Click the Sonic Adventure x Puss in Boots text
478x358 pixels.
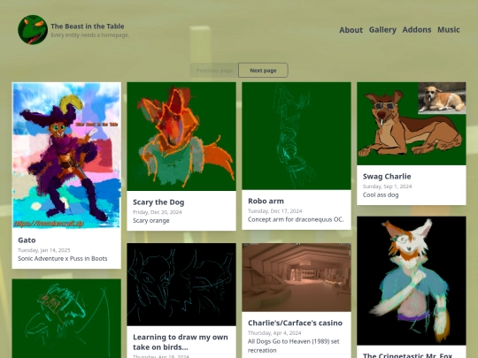[x=63, y=258]
